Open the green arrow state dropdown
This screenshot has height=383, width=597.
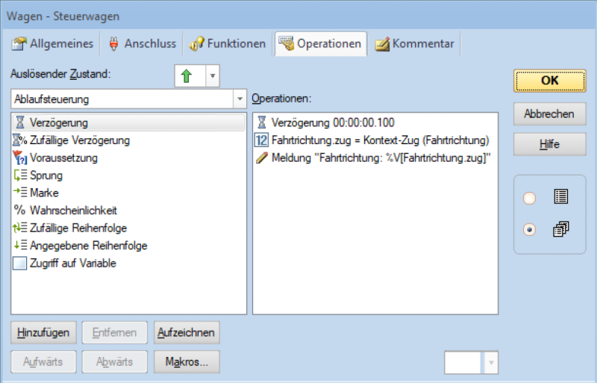click(x=213, y=75)
